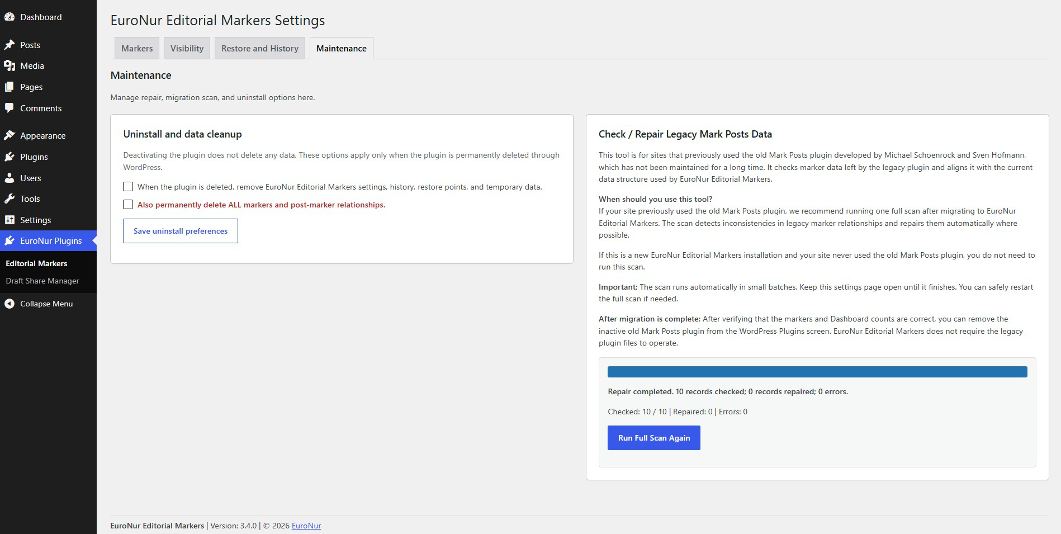Click 'Check / Repair Legacy Mark Posts Data' heading
Viewport: 1061px width, 534px height.
tap(685, 134)
